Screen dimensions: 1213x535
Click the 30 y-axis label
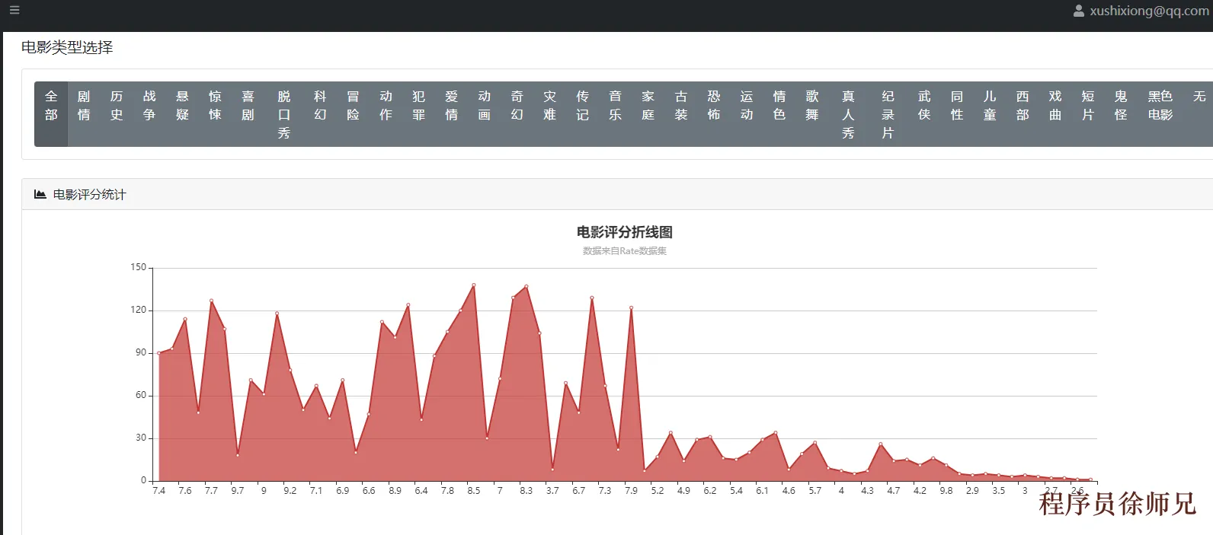(141, 438)
